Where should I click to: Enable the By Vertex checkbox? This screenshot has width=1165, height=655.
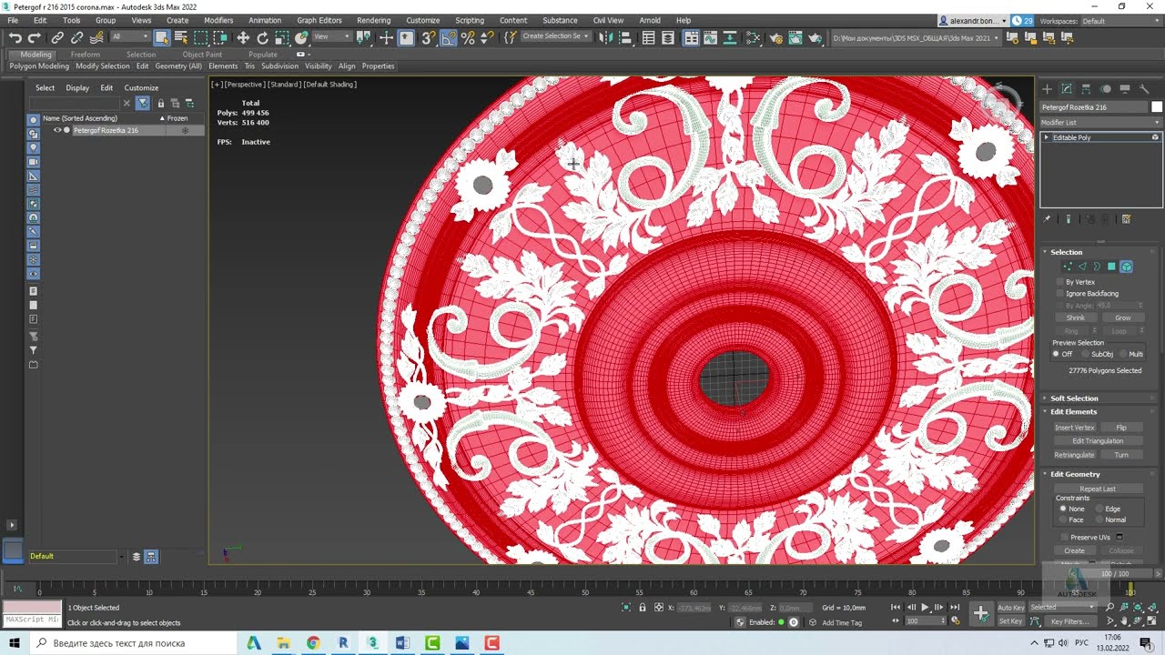click(x=1059, y=282)
